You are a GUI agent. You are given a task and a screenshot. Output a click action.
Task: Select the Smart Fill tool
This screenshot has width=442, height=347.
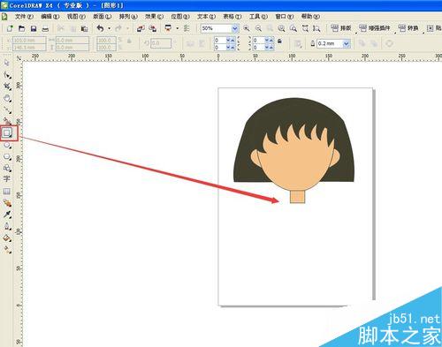click(x=7, y=121)
